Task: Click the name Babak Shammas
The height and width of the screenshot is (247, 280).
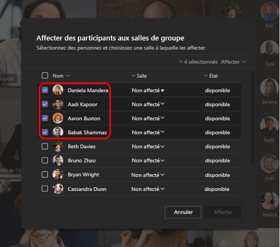Action: [x=87, y=133]
